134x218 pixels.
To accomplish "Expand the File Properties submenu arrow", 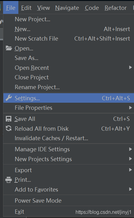I will tap(130, 108).
